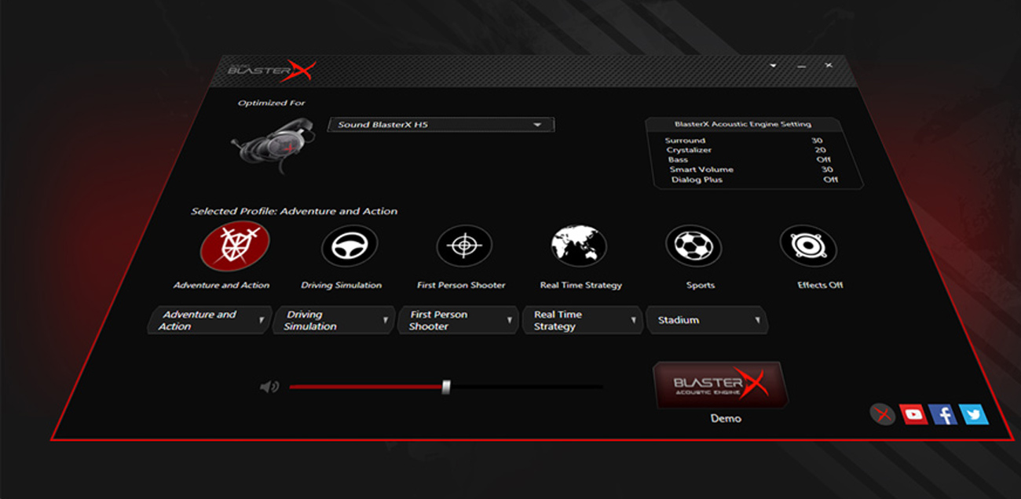Click the Driving Simulation label under icon
This screenshot has height=499, width=1021.
(x=342, y=286)
